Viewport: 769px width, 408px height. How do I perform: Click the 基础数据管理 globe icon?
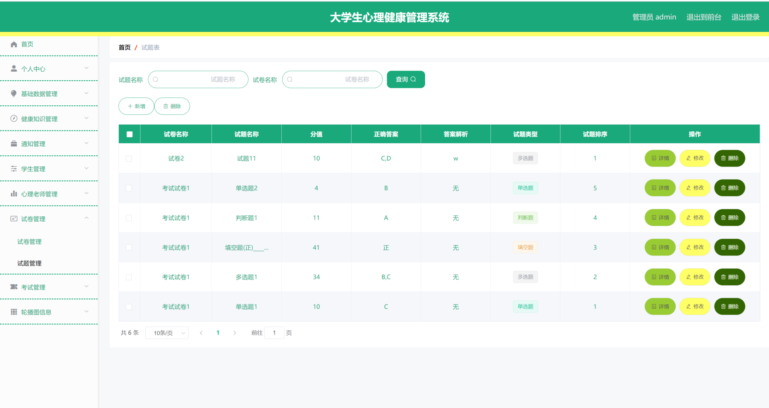pos(14,93)
